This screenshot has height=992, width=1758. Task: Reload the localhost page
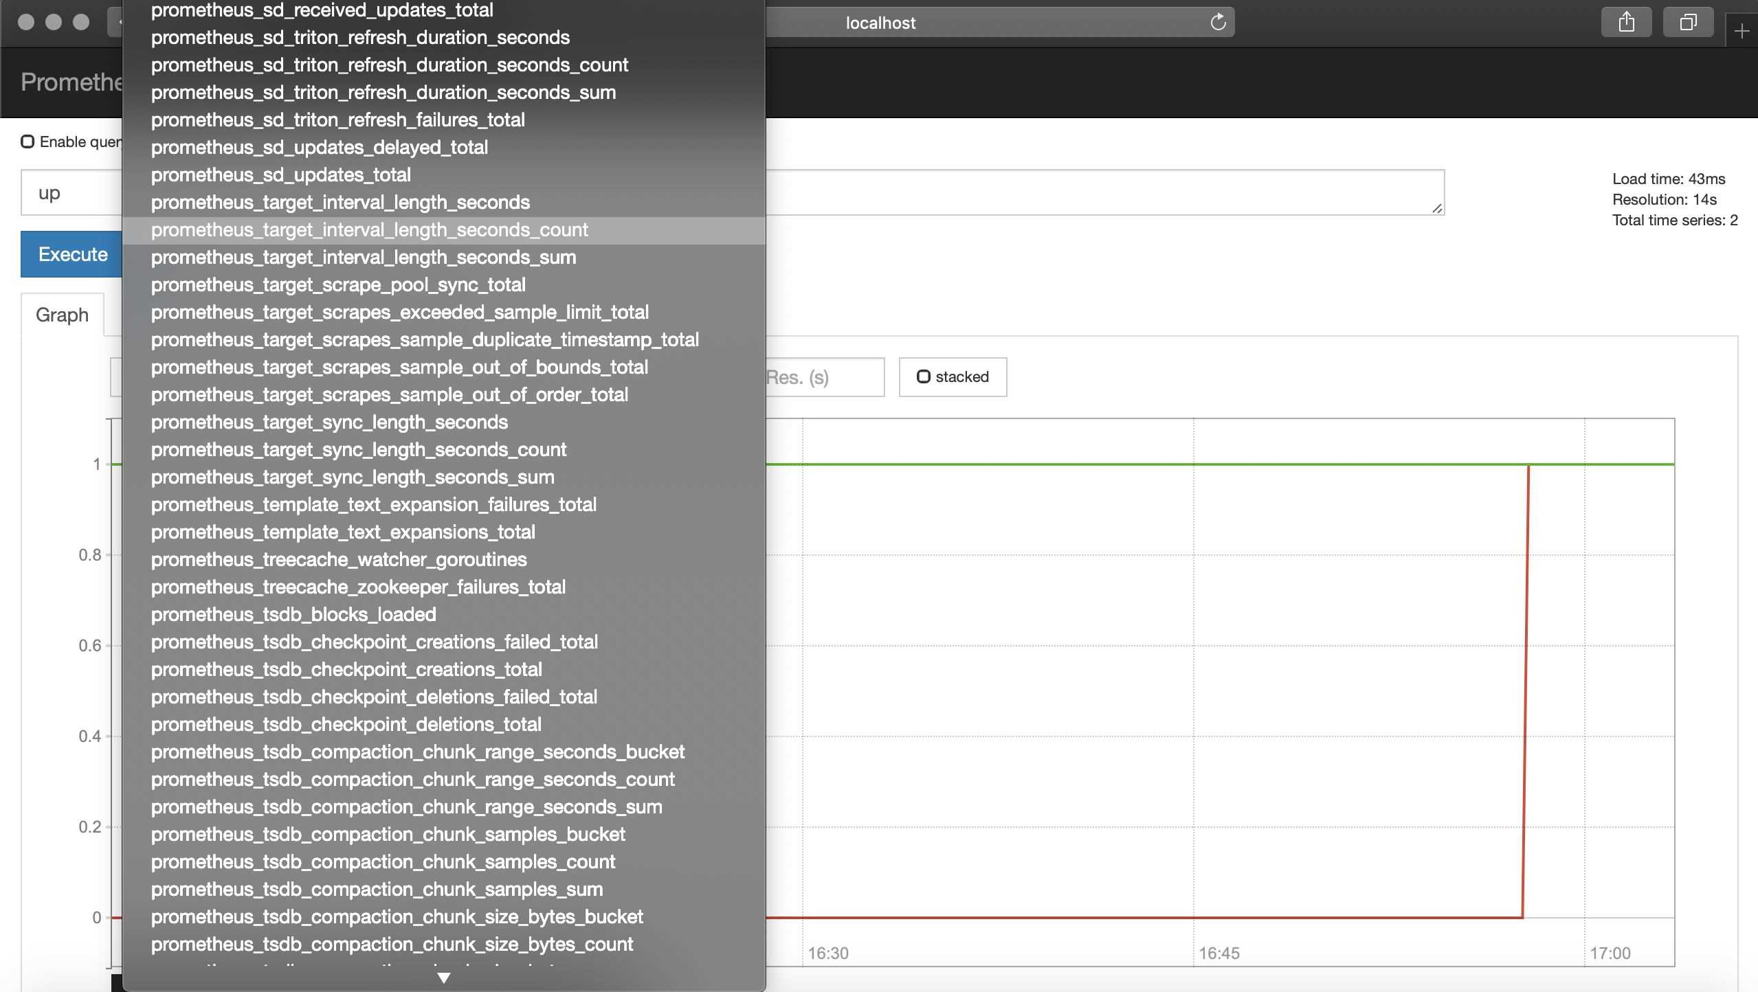1219,21
